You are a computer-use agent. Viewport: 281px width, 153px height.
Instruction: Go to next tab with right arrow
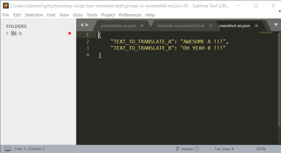tap(87, 25)
